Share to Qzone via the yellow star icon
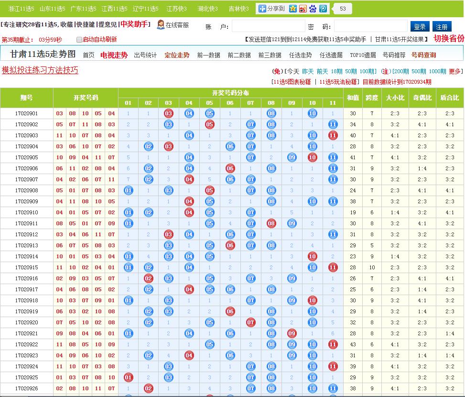Viewport: 465px width, 397px height. (x=292, y=9)
